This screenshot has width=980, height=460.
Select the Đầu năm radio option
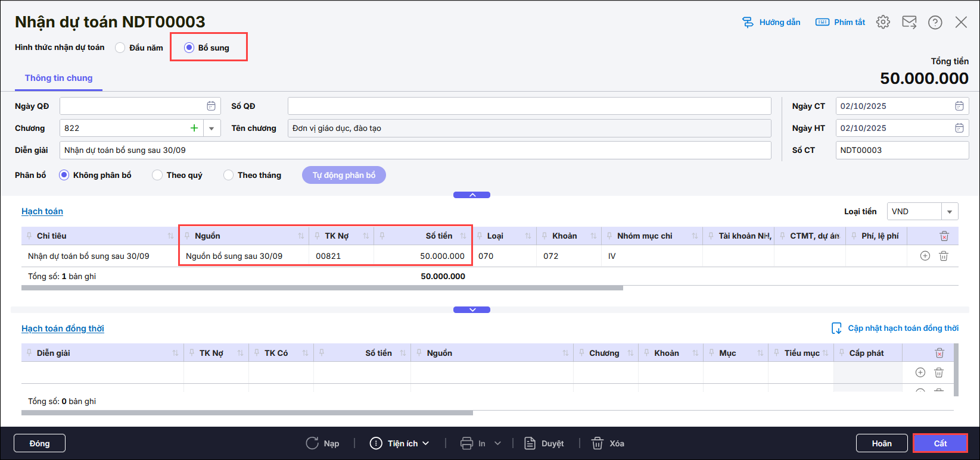[x=120, y=48]
